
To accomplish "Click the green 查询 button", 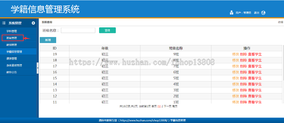I will tap(107, 30).
